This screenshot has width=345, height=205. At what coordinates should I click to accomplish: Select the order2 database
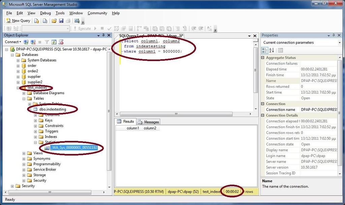click(x=33, y=71)
